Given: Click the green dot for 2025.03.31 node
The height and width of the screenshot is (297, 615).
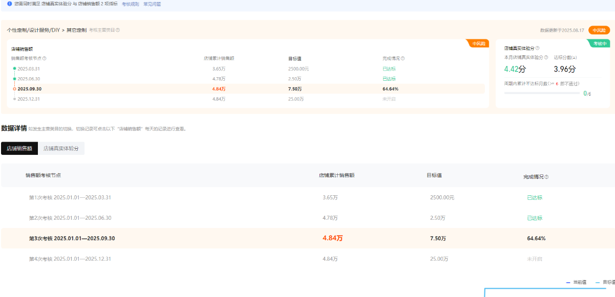Looking at the screenshot, I should 14,68.
